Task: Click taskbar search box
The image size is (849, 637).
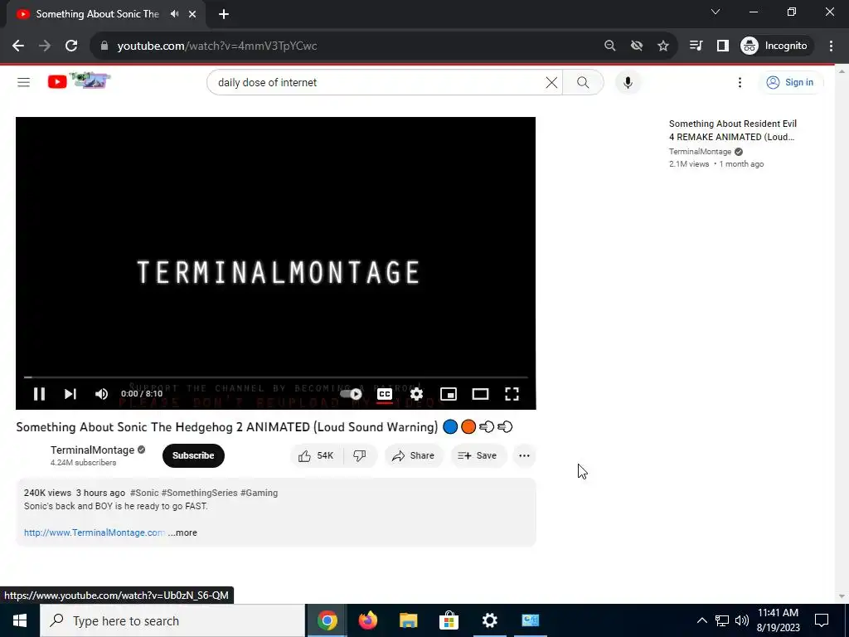Action: coord(172,620)
